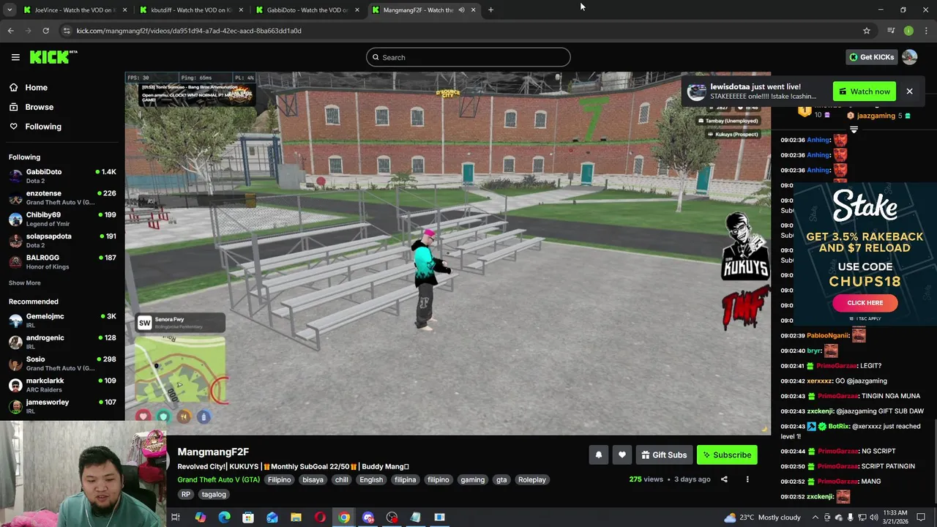Show hidden system tray icons
937x527 pixels.
coord(815,517)
